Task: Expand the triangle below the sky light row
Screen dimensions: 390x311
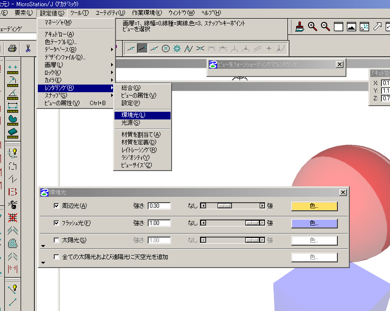Action: point(43,263)
